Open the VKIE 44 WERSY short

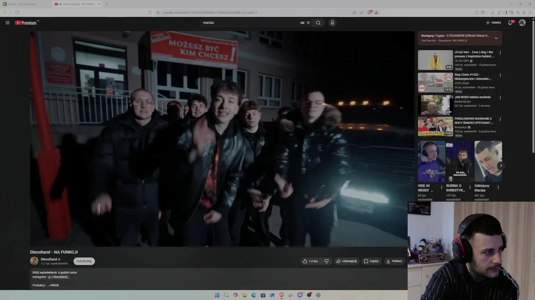tap(431, 161)
